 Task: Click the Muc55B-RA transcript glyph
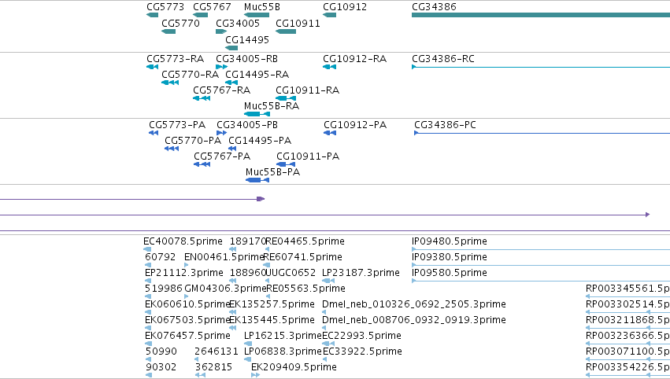click(257, 114)
